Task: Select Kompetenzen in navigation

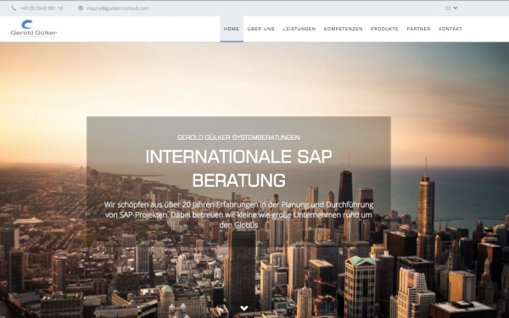Action: tap(343, 29)
